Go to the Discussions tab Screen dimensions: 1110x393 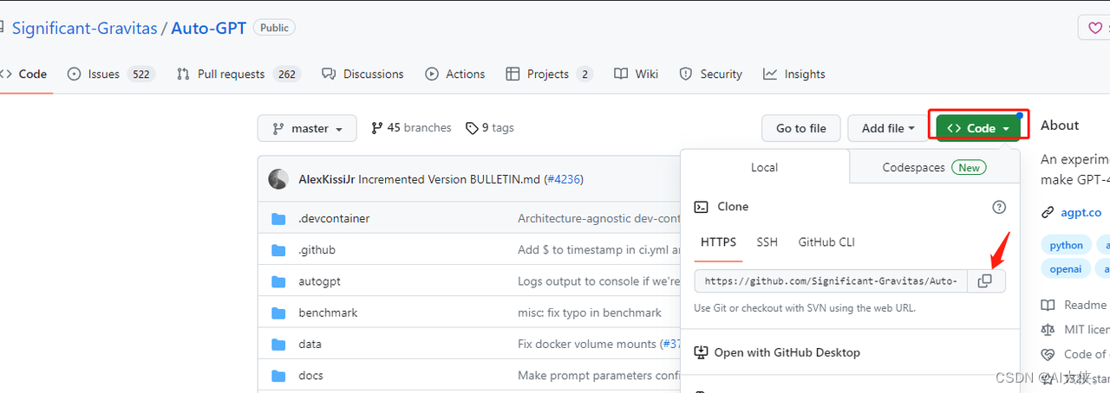coord(362,74)
